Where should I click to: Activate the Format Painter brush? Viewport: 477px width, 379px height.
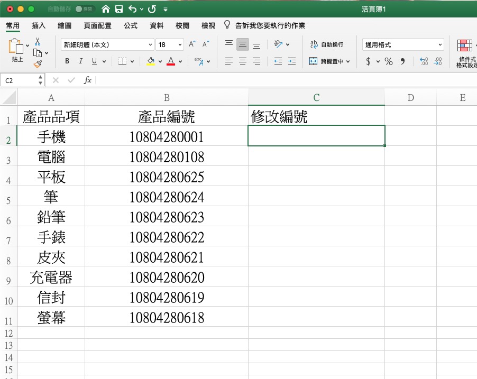38,64
